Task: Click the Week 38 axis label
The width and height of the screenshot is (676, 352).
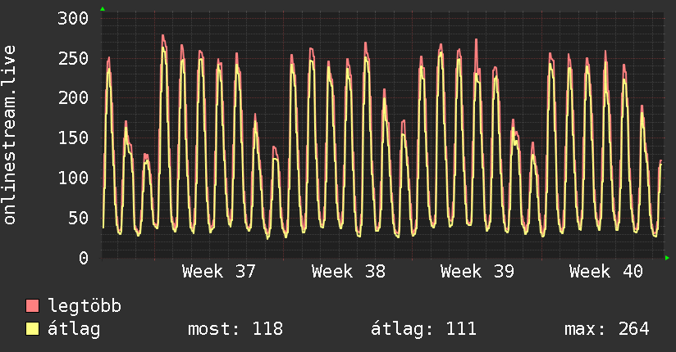Action: 349,272
